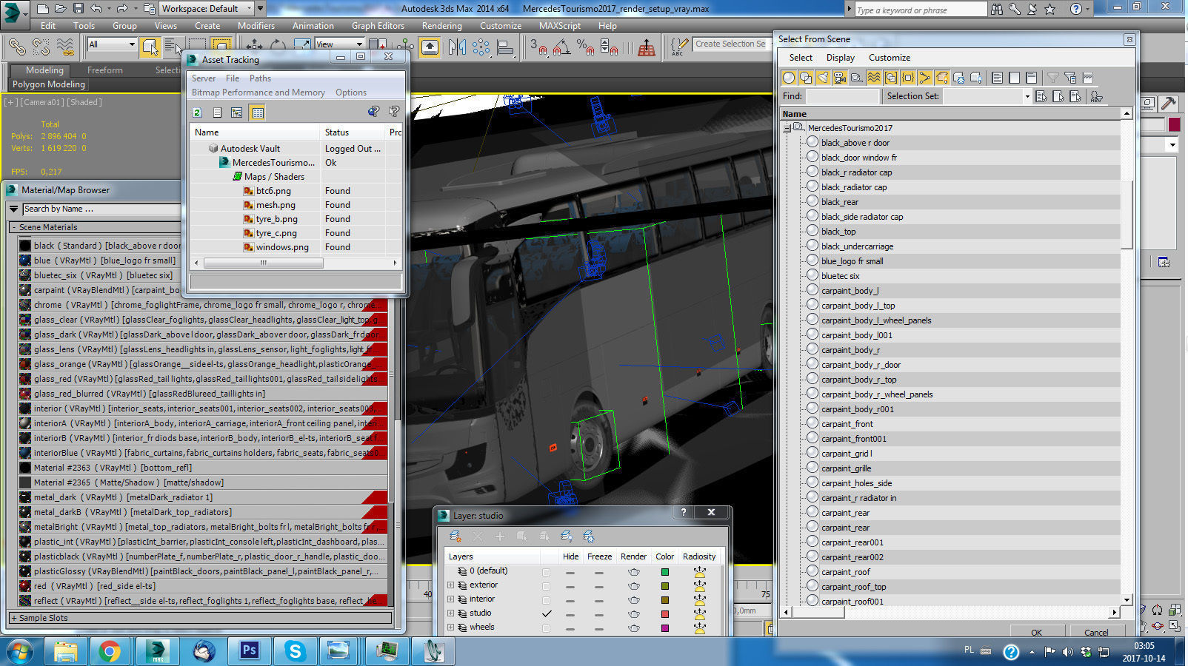The image size is (1188, 666).
Task: Make the interior layer current
Action: point(546,600)
